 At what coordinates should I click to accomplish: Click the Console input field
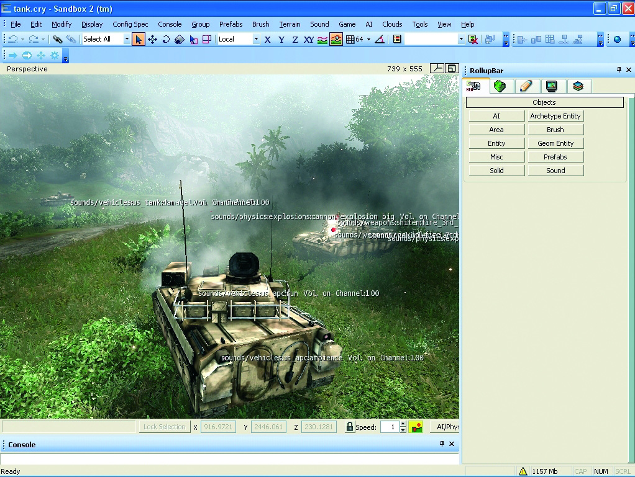tap(229, 459)
